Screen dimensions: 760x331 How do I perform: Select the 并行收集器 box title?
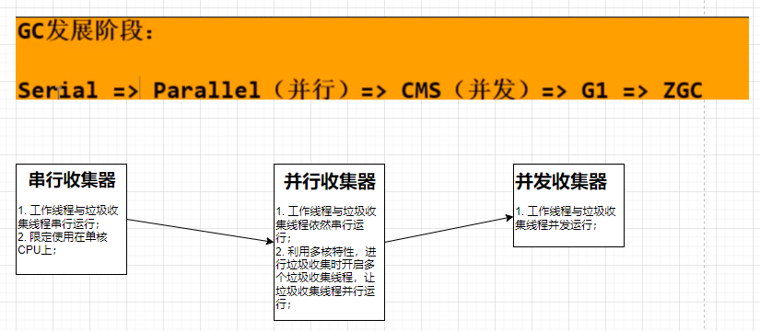(x=330, y=182)
